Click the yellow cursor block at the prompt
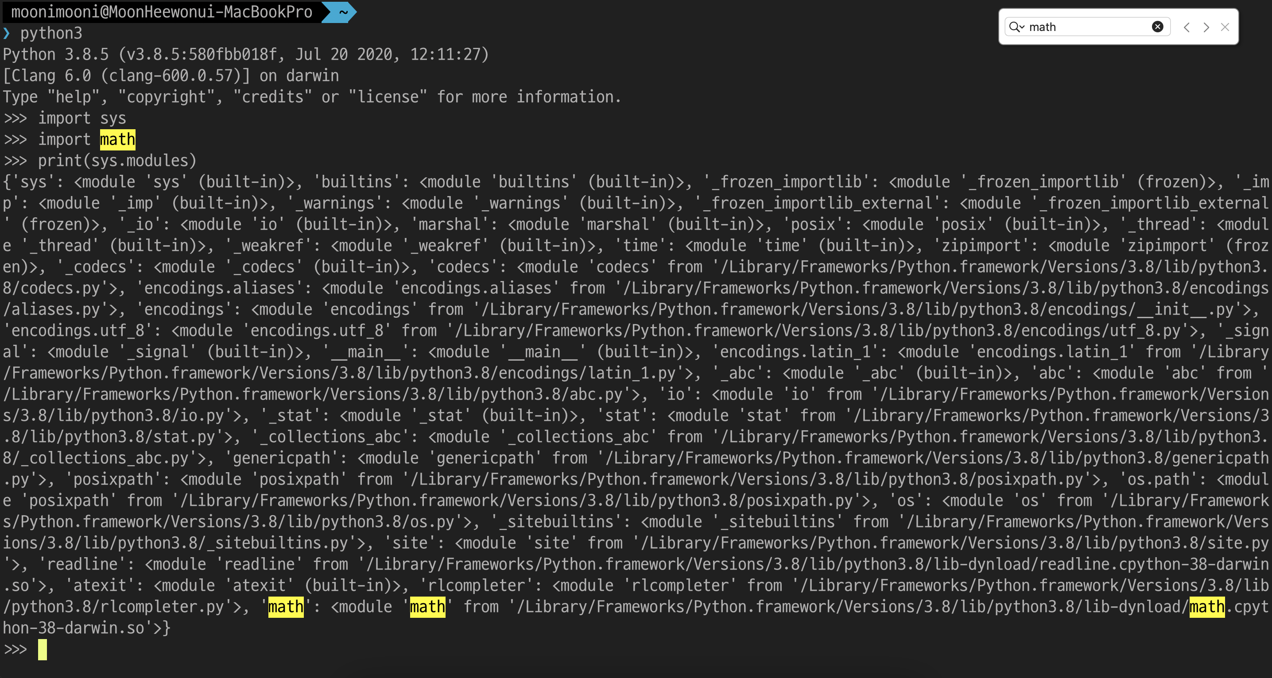 43,649
